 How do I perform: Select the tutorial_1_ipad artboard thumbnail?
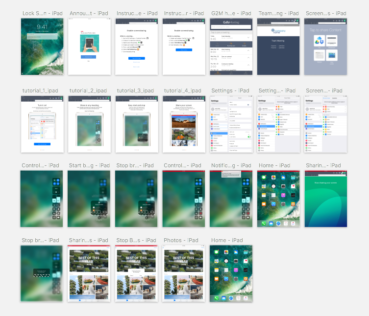point(42,124)
